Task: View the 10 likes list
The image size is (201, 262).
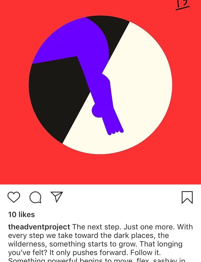Action: tap(21, 214)
